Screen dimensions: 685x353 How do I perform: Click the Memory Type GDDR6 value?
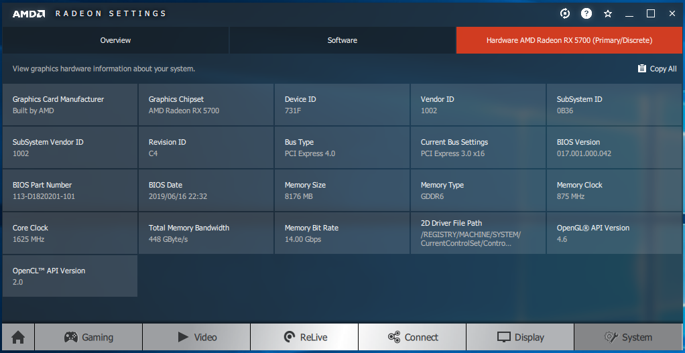432,196
